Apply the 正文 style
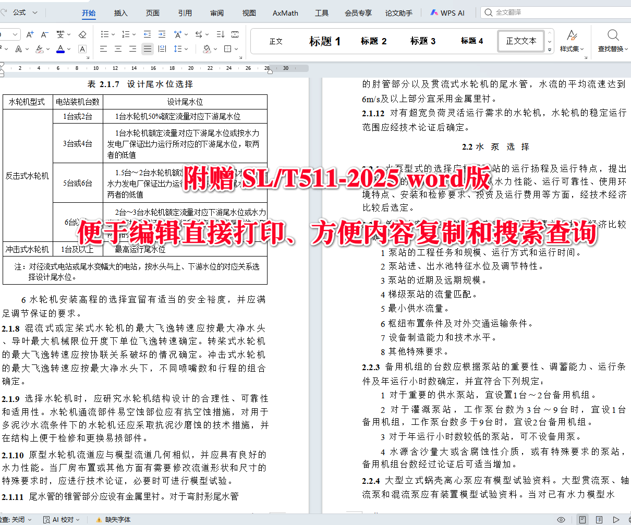This screenshot has width=631, height=525. (x=276, y=41)
